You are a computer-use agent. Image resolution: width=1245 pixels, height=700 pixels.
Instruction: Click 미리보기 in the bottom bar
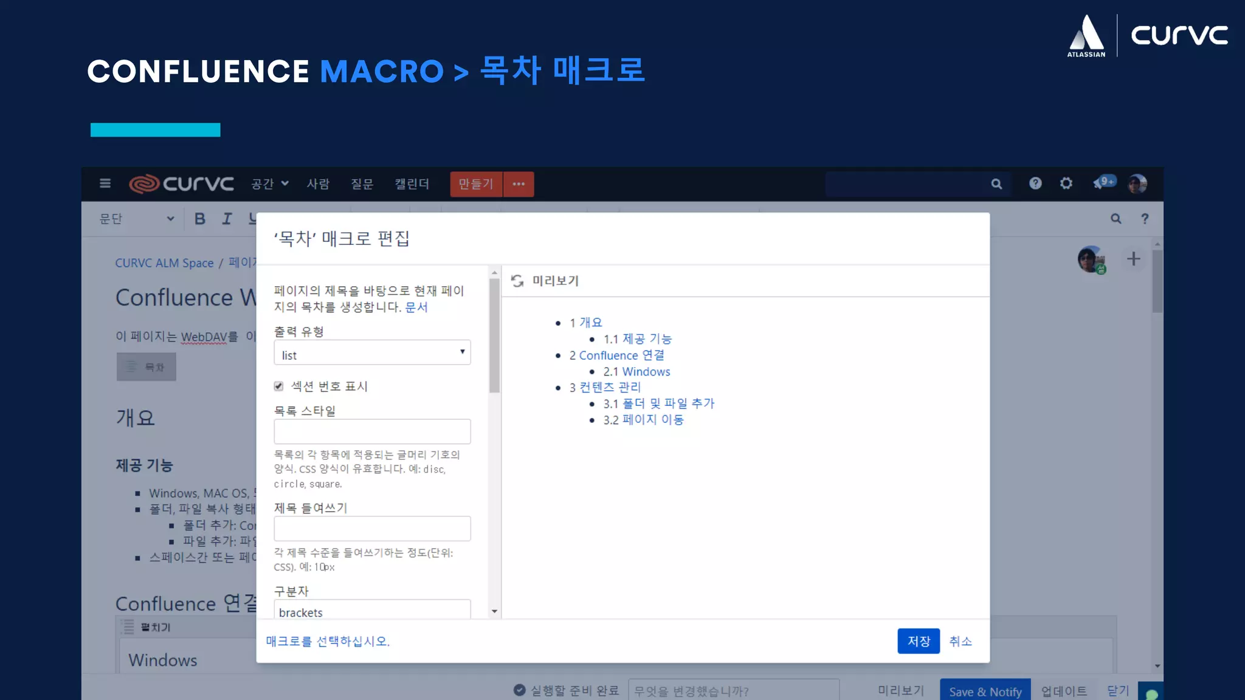pyautogui.click(x=900, y=691)
